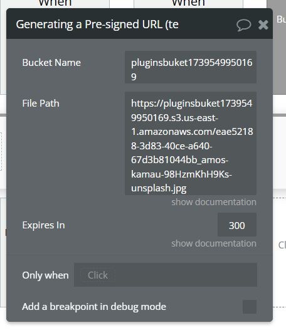Viewport: 286px width, 330px height.
Task: Close the Pre-signed URL property popup
Action: pyautogui.click(x=263, y=25)
